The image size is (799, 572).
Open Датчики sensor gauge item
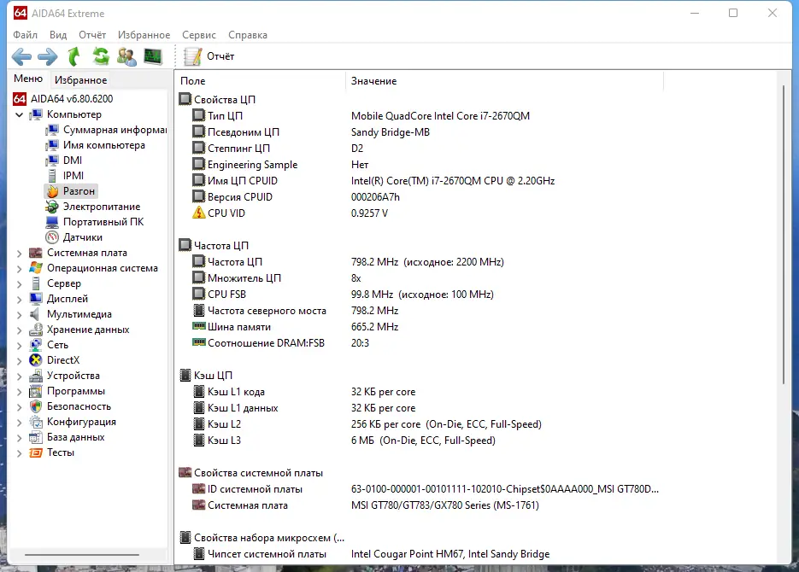point(73,237)
